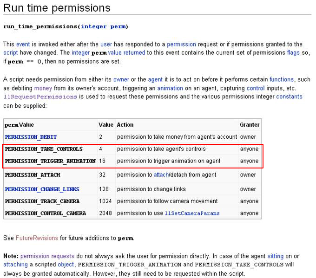Follow the llSetCameraParams link

click(x=192, y=213)
